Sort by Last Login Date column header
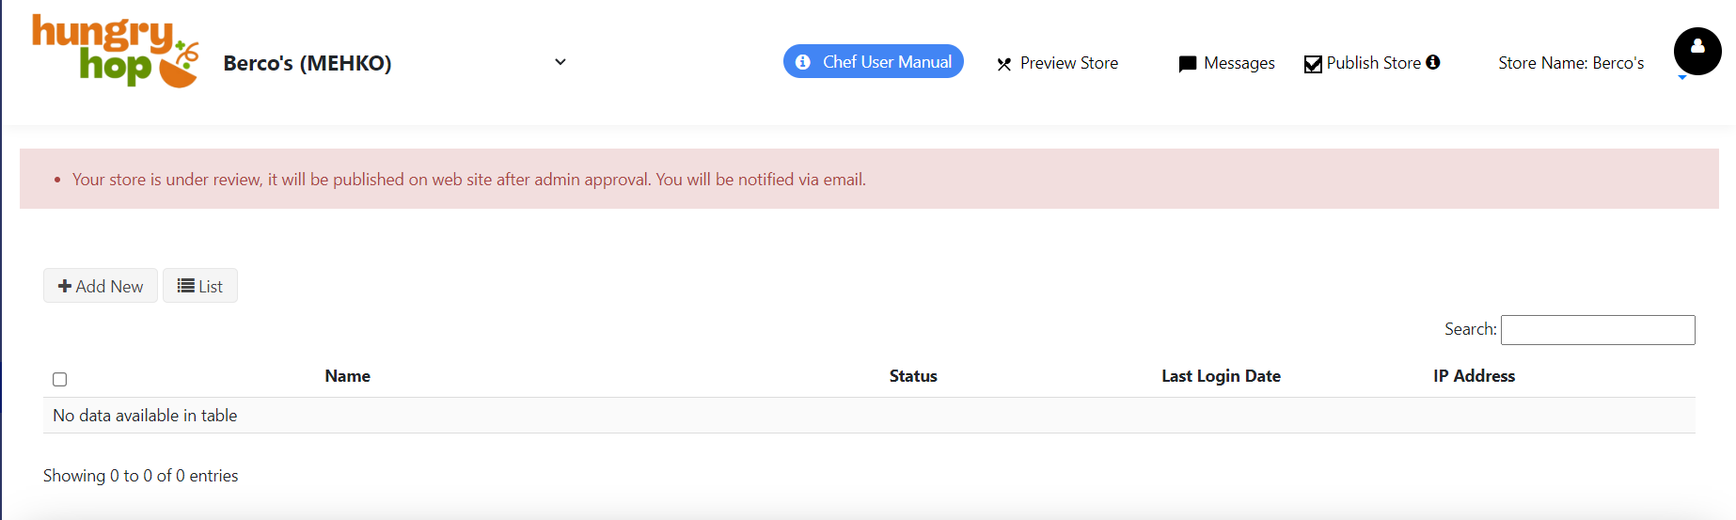Image resolution: width=1736 pixels, height=520 pixels. pos(1221,376)
